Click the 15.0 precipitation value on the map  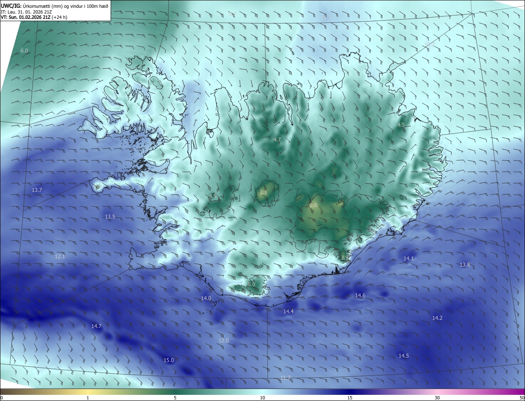[169, 360]
